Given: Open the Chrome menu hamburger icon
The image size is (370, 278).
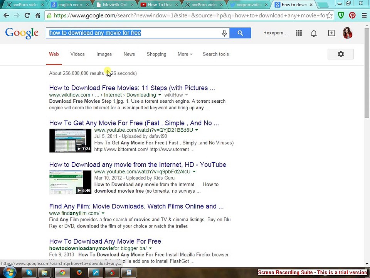Looking at the screenshot, I should 364,15.
